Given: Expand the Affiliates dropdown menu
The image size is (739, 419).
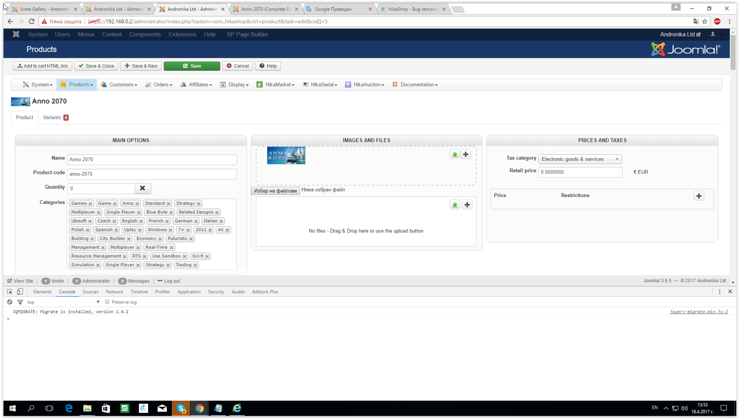Looking at the screenshot, I should (196, 85).
